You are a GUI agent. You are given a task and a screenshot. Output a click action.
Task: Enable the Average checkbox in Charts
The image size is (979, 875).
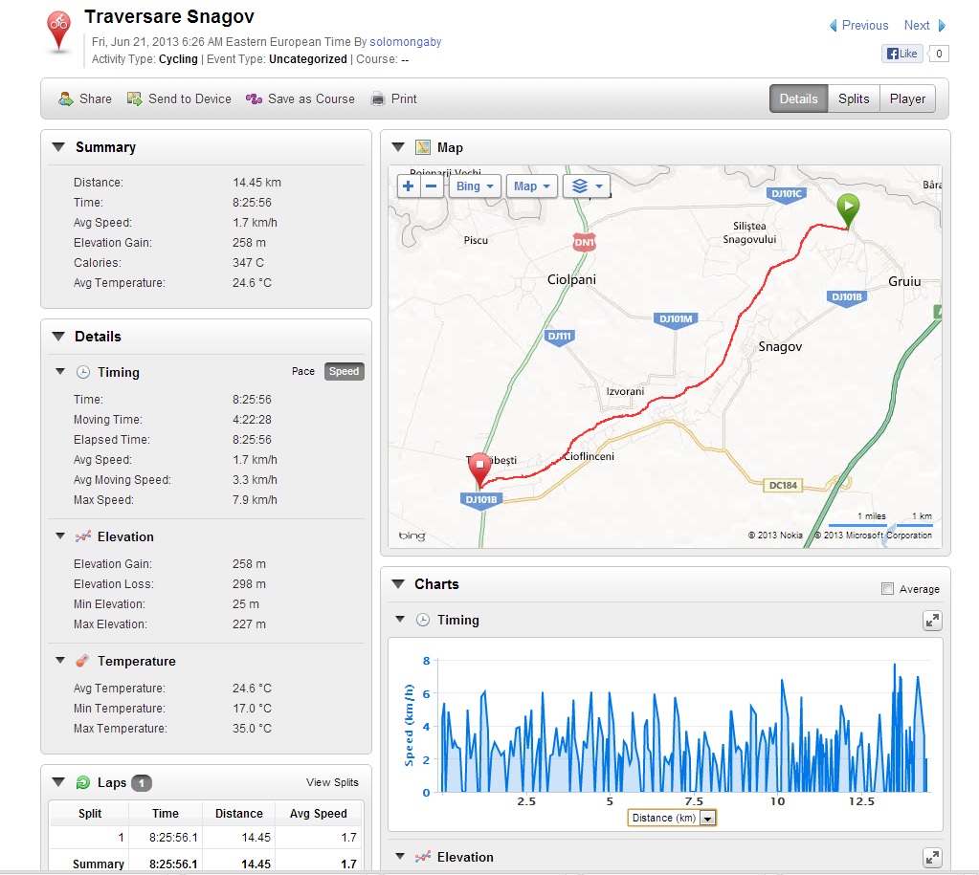click(x=887, y=589)
